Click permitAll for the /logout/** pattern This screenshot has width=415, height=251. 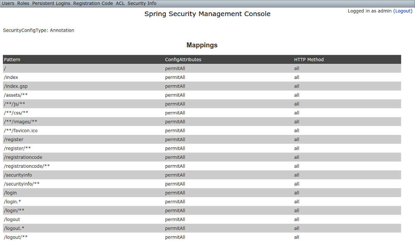point(175,237)
